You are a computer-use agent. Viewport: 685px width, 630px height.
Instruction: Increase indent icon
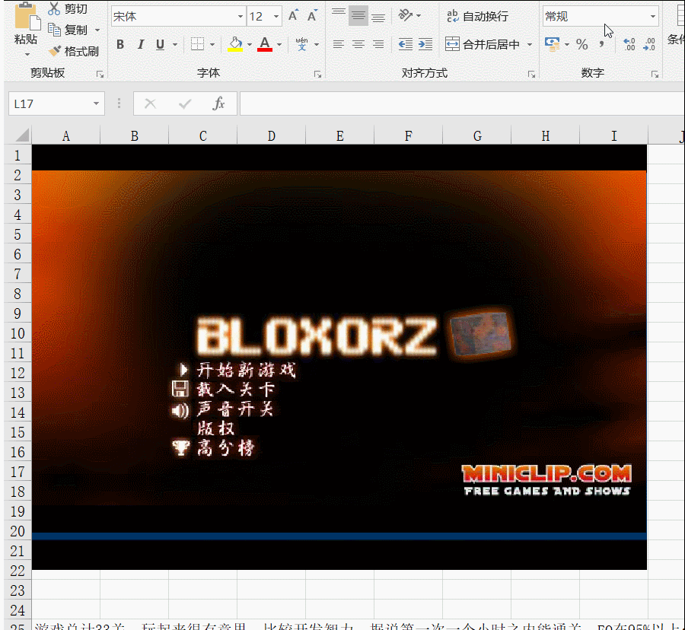coord(425,44)
